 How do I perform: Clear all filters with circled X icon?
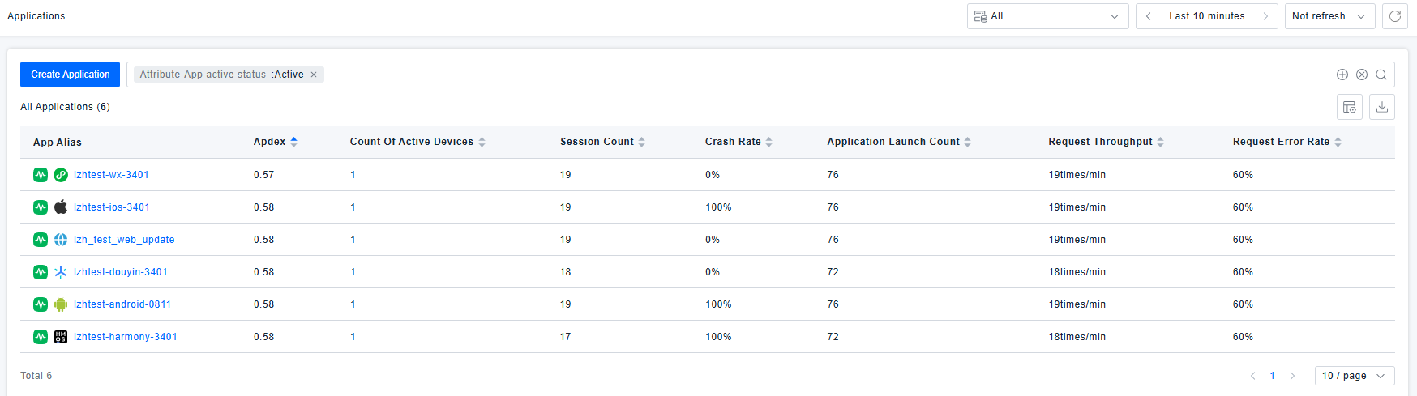coord(1362,75)
